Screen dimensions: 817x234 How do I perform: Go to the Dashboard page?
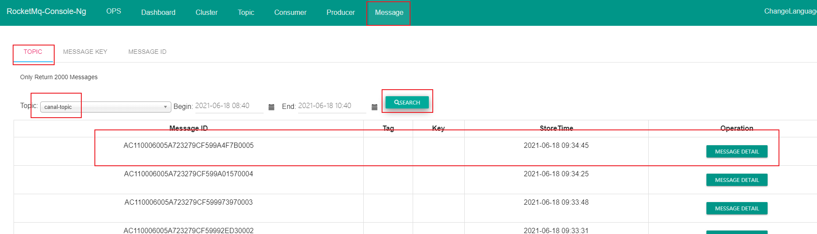(x=158, y=12)
